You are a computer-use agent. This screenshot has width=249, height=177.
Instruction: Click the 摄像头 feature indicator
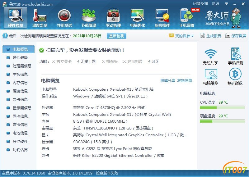tap(110, 61)
